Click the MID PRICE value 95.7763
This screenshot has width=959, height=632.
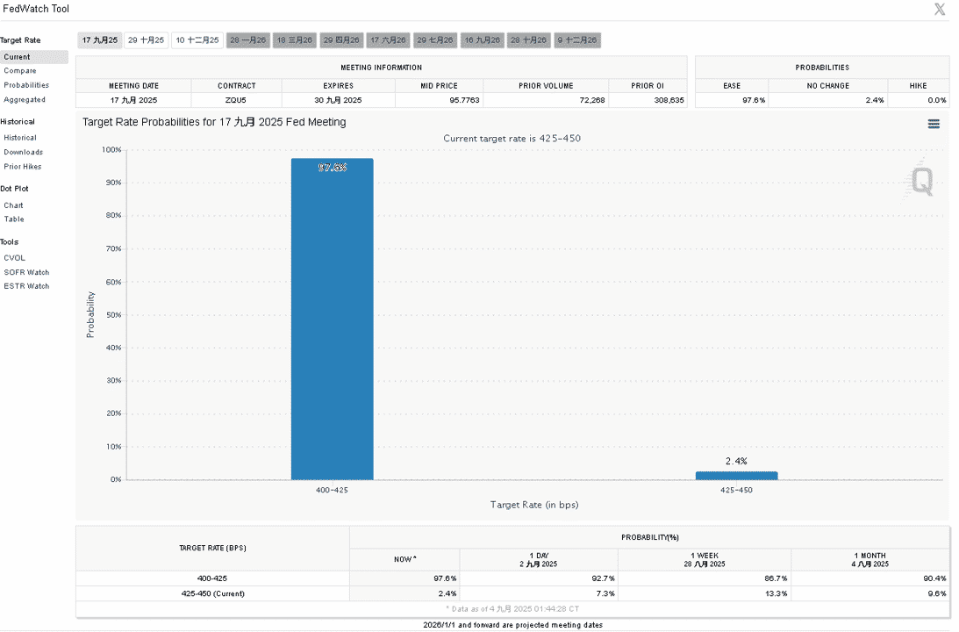point(464,100)
